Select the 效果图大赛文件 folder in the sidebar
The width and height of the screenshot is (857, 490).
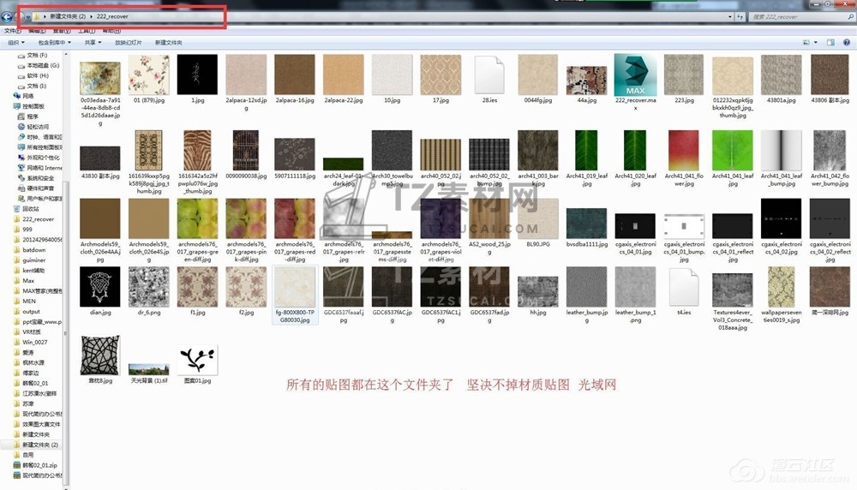coord(37,424)
